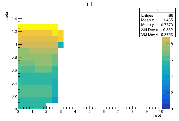
Task: Click the 'fill' histogram title
Action: point(89,4)
